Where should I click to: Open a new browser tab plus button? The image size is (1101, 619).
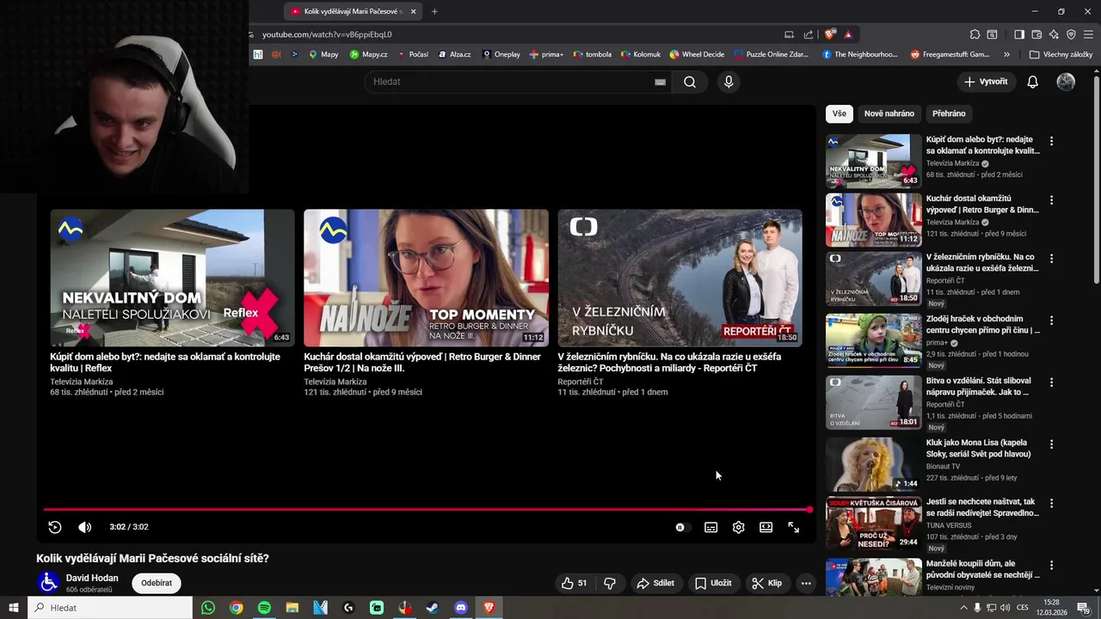[x=434, y=11]
